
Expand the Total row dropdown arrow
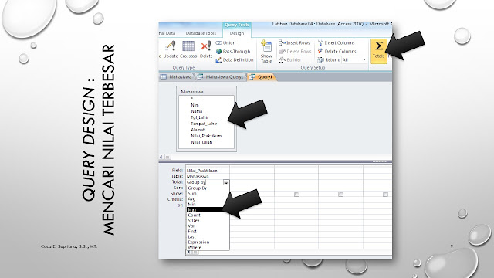(x=226, y=182)
